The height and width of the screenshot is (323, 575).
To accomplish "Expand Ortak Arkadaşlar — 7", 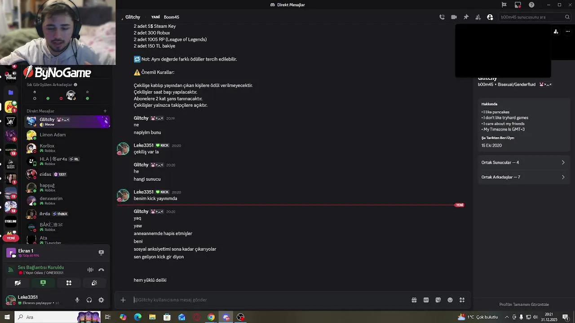I will click(523, 177).
